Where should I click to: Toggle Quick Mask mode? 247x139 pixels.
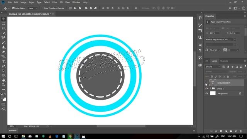point(3,104)
